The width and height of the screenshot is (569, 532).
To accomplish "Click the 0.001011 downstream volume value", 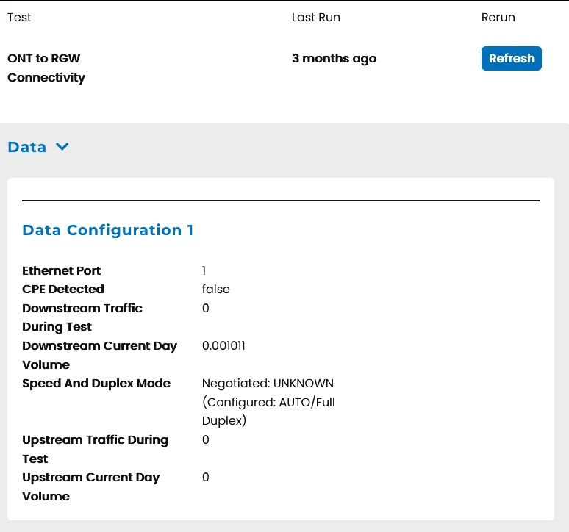I will [x=224, y=346].
